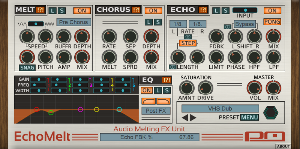Open the PRESET MENU
This screenshot has height=149, width=300.
coord(249,117)
